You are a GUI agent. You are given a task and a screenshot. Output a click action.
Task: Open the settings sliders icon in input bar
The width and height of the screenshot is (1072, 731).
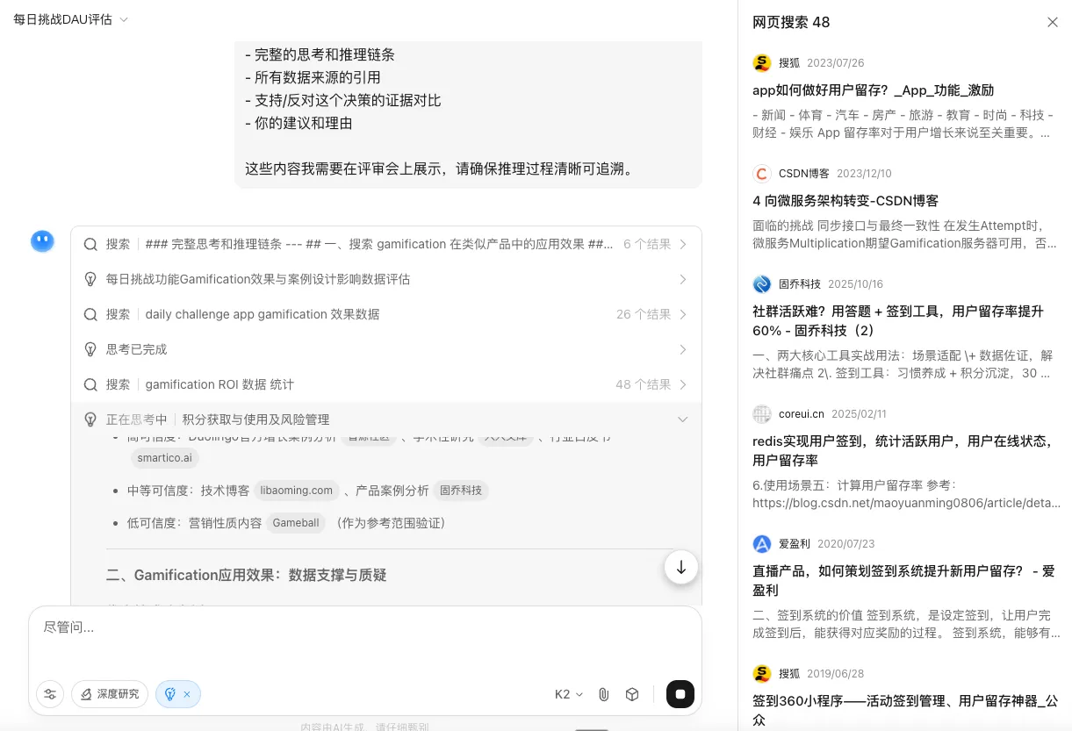[x=50, y=694]
